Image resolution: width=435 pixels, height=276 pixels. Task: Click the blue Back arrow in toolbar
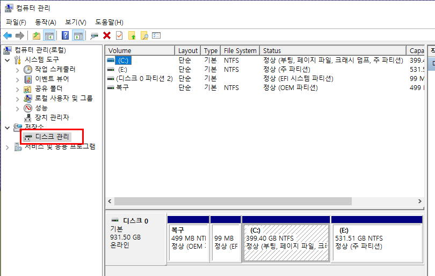[x=8, y=35]
